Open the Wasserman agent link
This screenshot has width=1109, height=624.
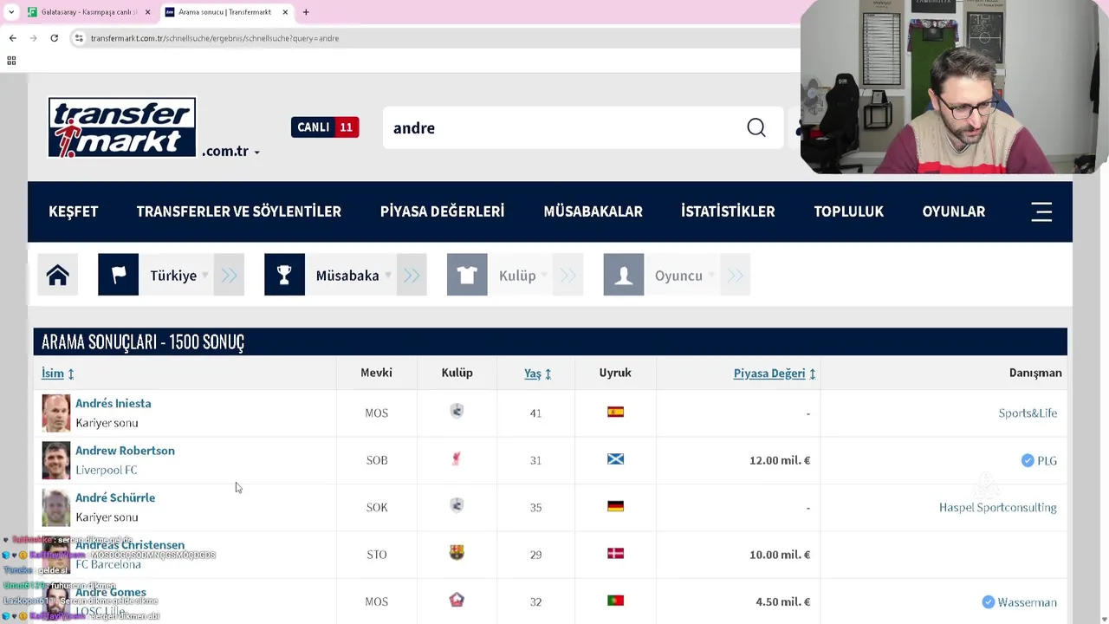pyautogui.click(x=1027, y=602)
